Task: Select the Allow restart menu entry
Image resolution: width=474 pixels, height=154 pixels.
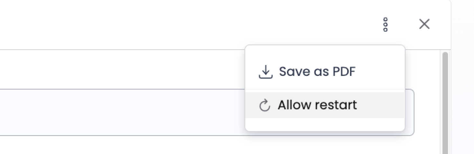Action: [x=325, y=105]
